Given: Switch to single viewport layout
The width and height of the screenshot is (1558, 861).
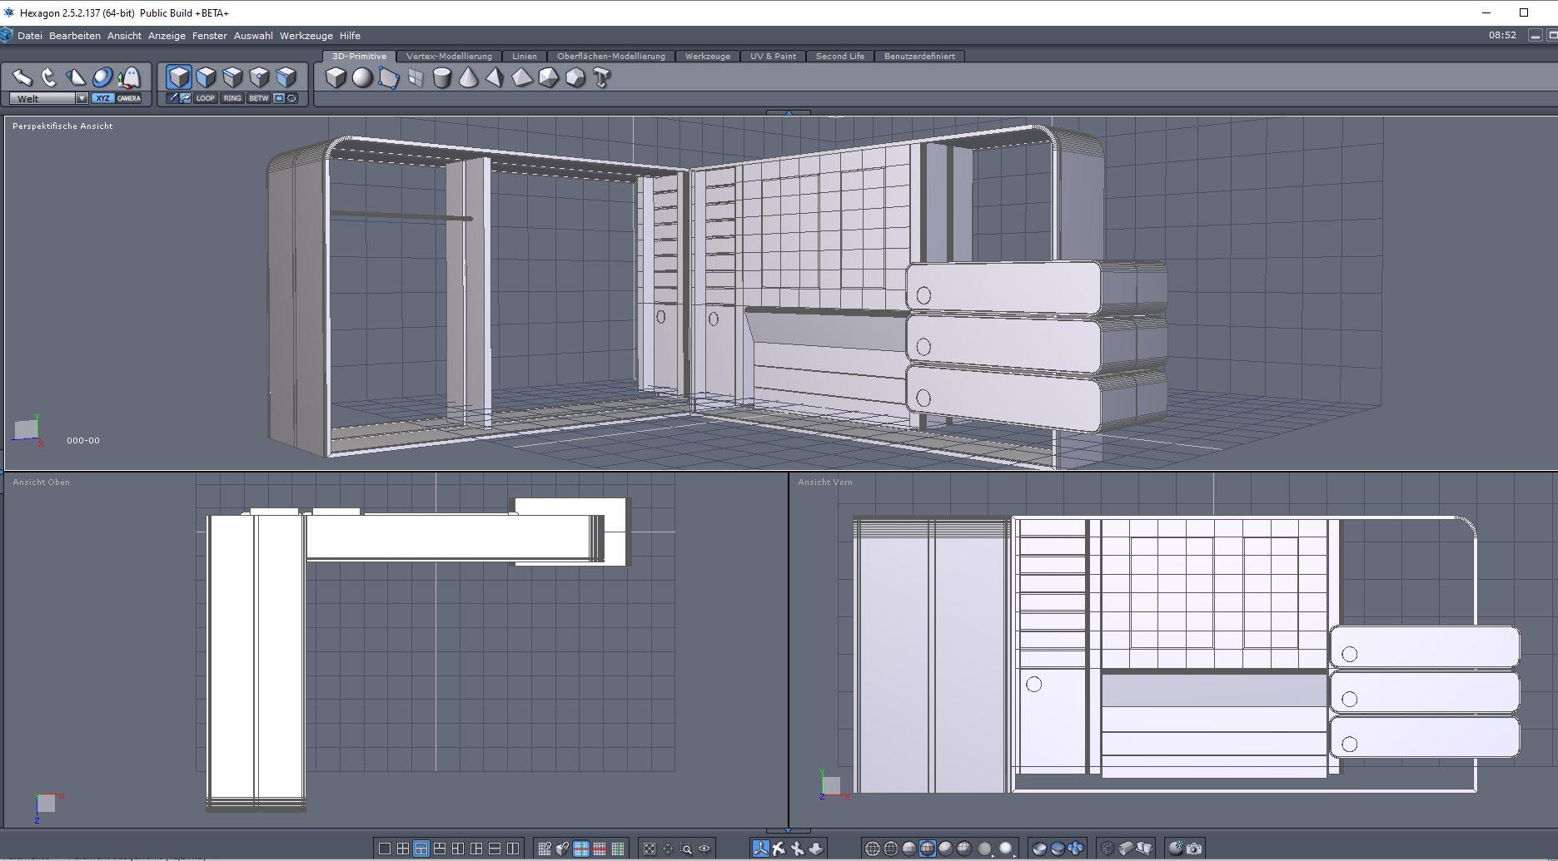Looking at the screenshot, I should (385, 849).
